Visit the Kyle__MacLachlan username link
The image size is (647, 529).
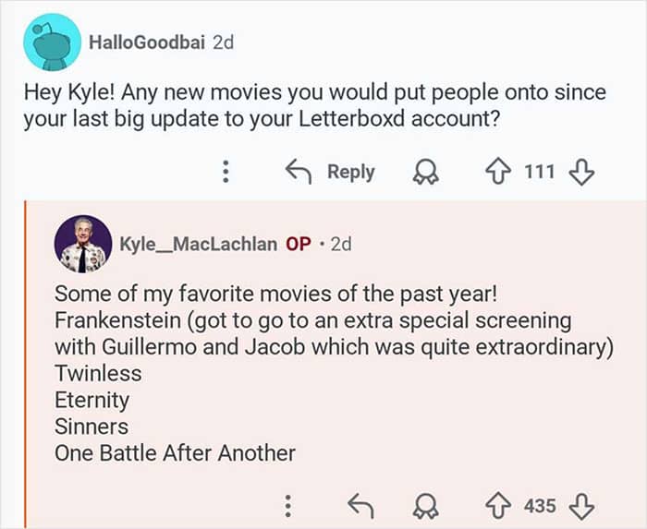(198, 244)
